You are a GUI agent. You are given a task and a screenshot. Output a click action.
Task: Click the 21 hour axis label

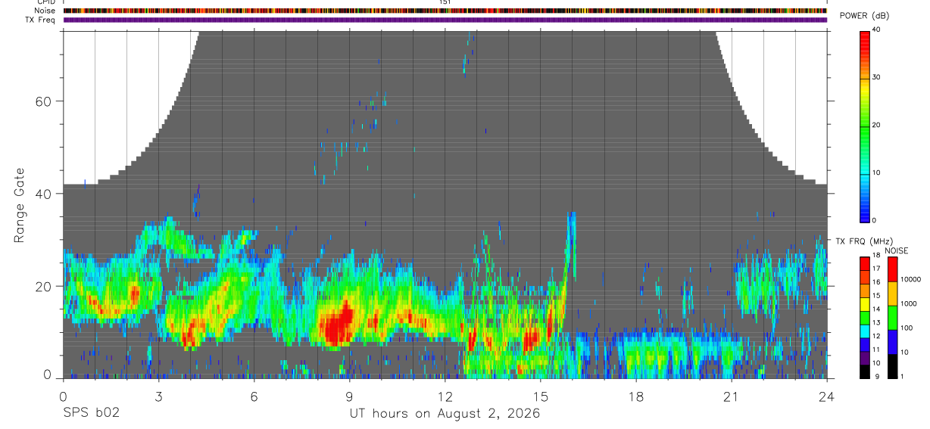click(731, 396)
